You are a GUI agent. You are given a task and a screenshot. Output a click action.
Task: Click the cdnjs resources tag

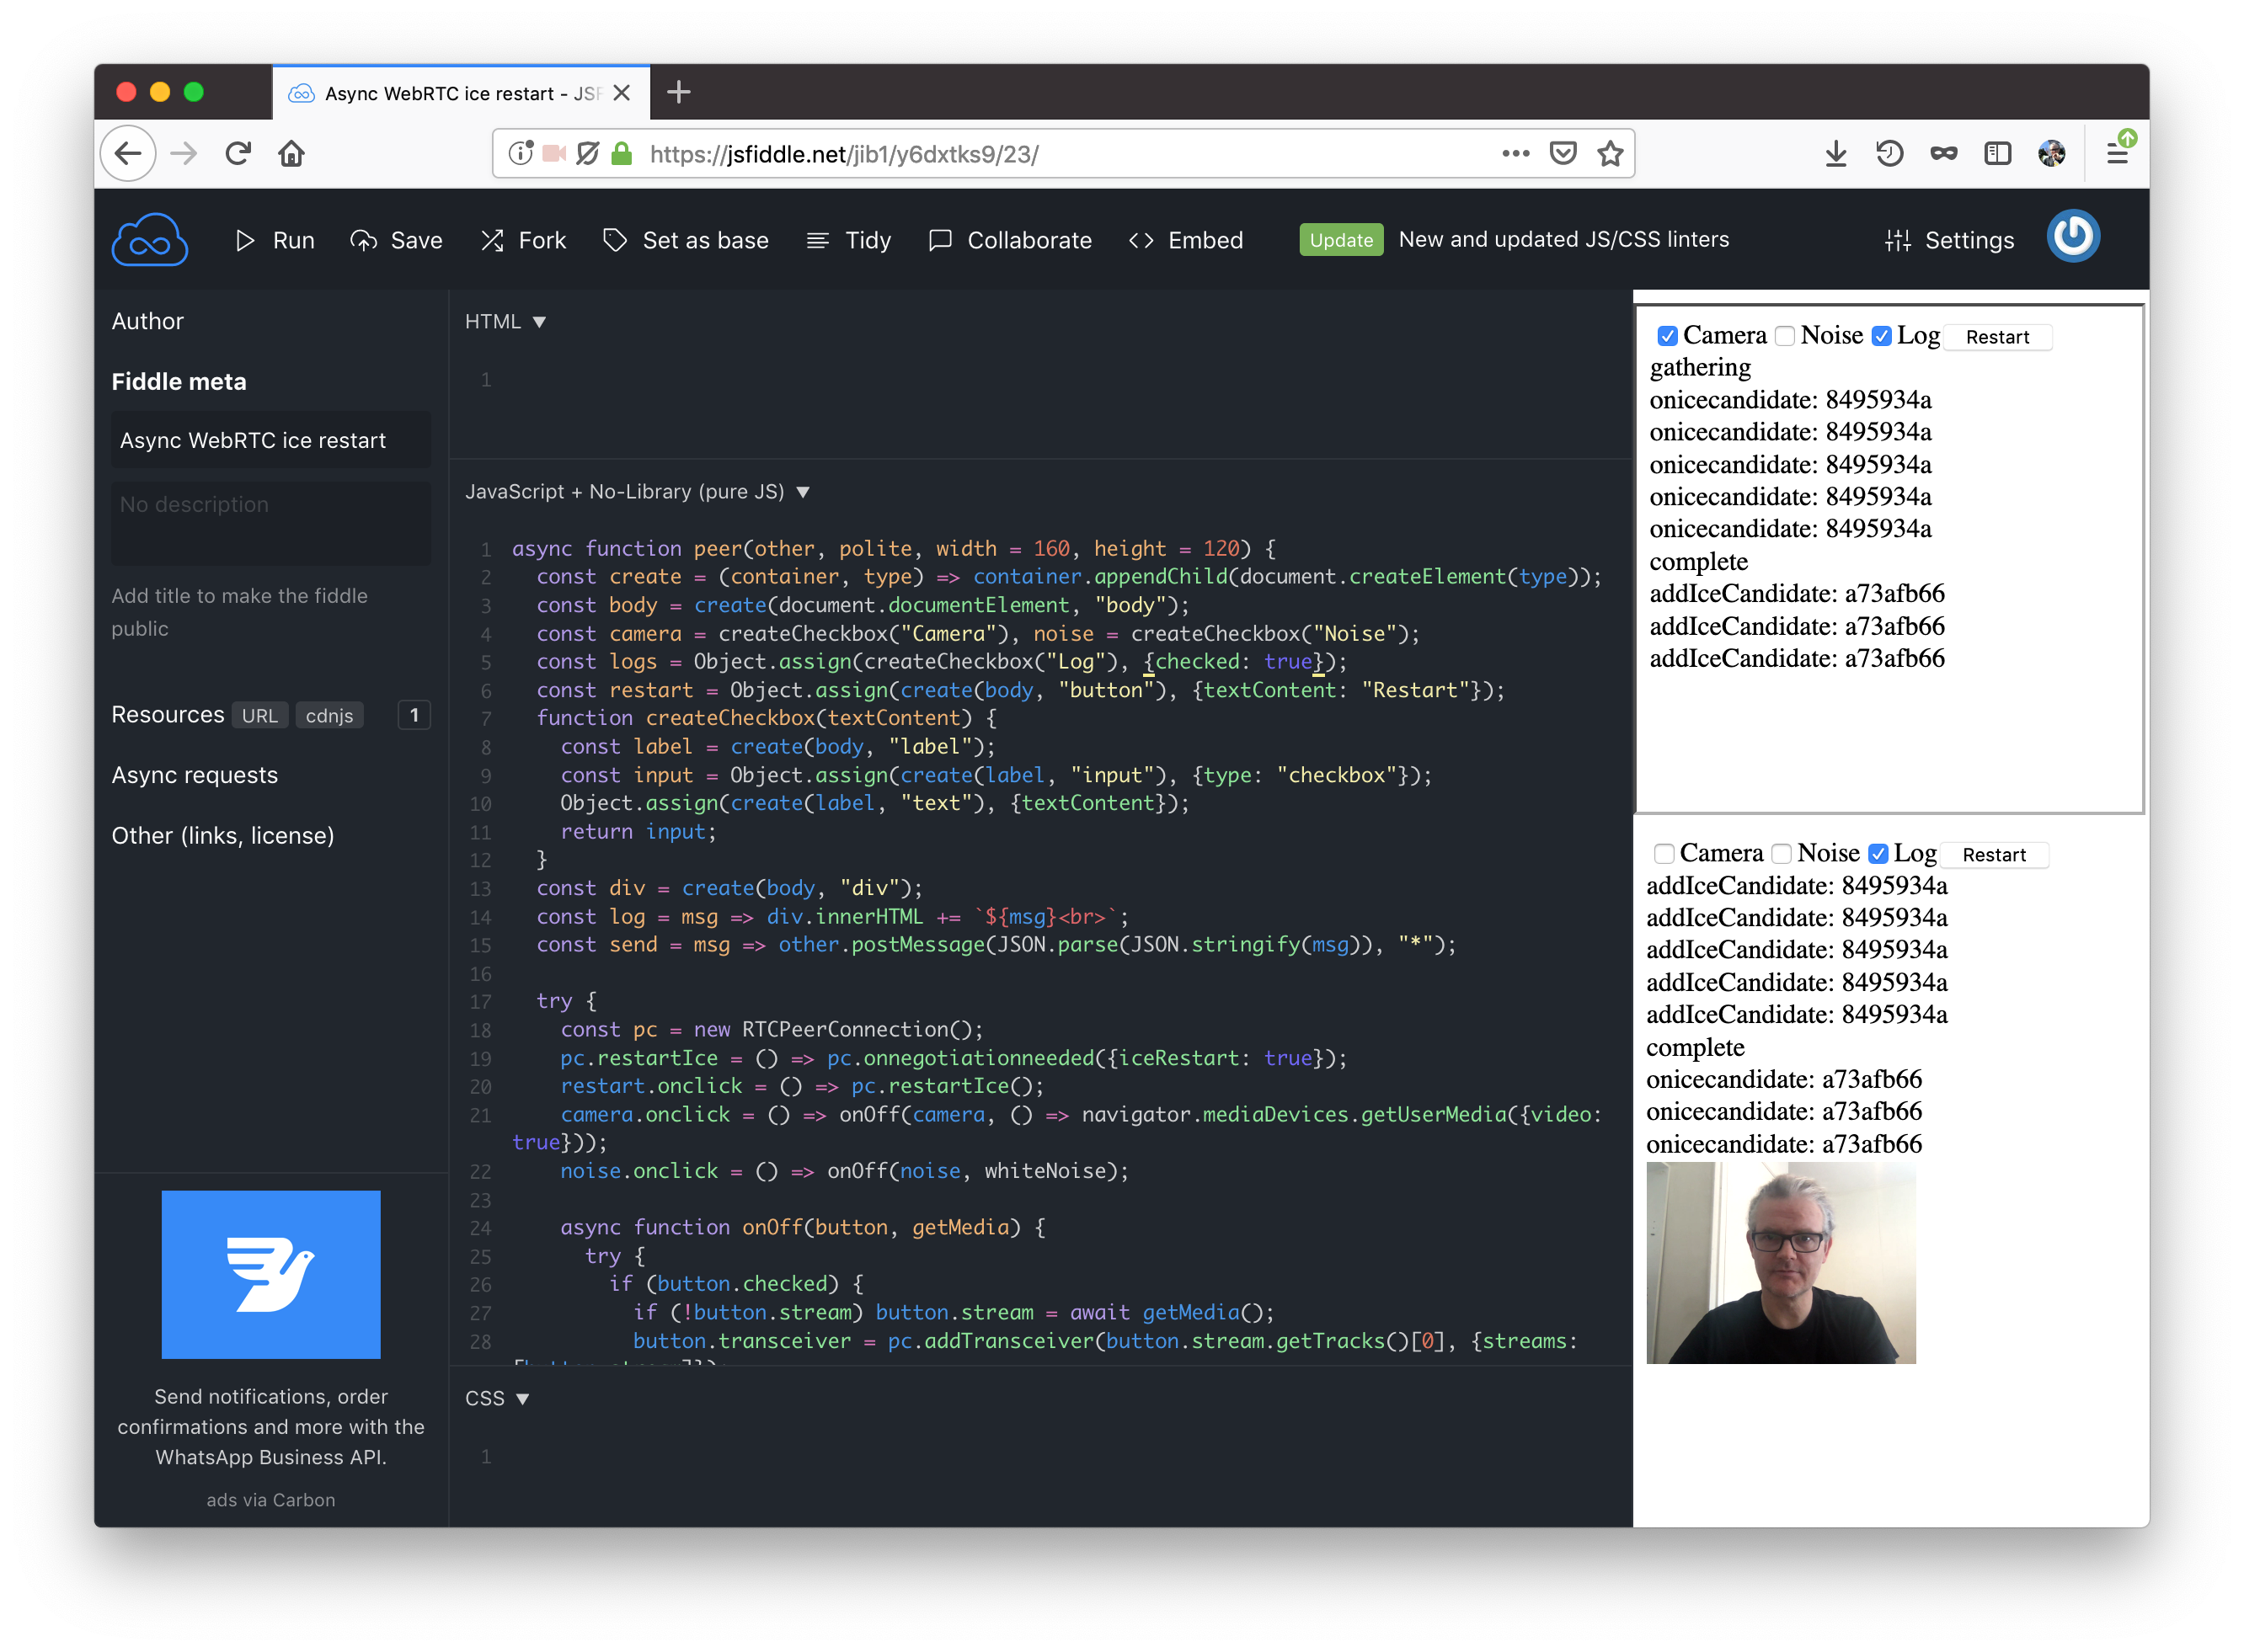329,715
